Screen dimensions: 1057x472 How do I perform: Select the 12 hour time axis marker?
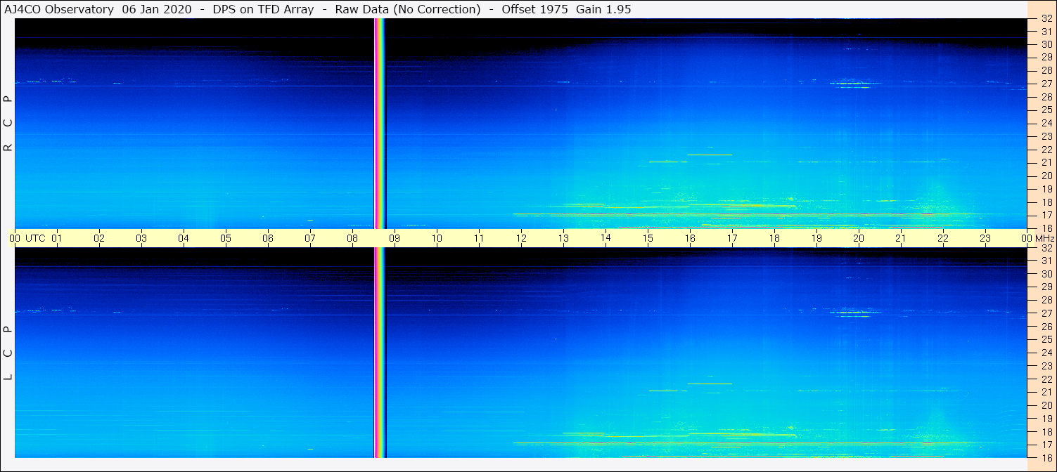pos(521,238)
